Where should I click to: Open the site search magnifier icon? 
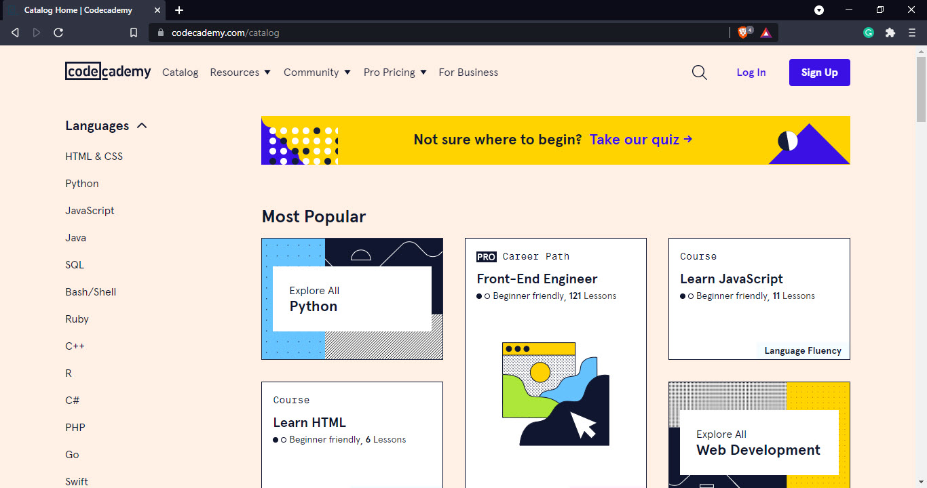tap(700, 73)
